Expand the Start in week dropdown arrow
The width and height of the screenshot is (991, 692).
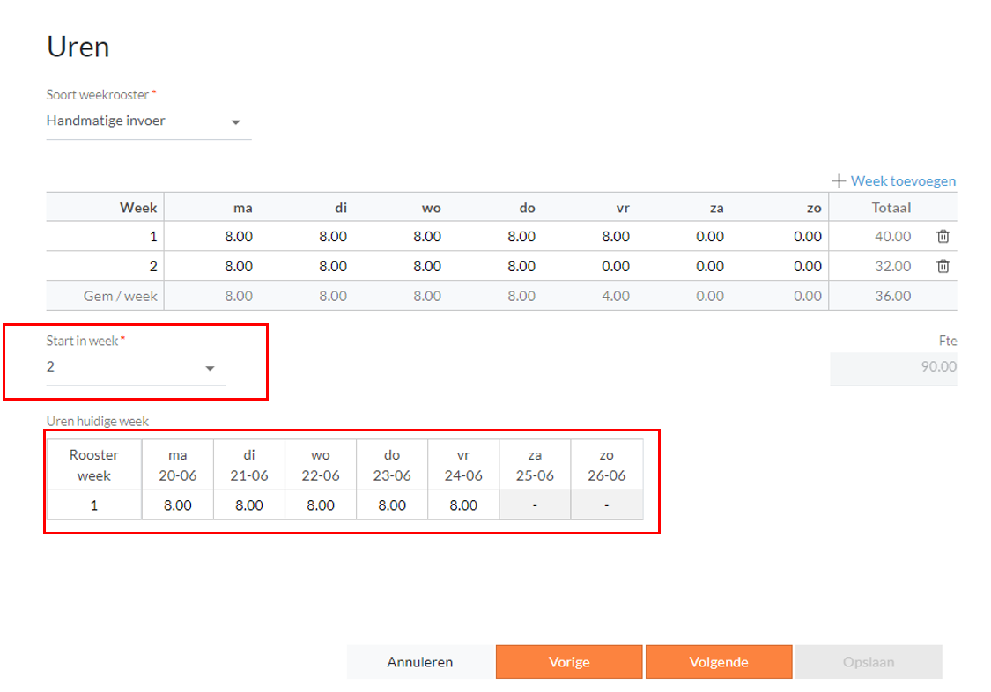[x=210, y=368]
